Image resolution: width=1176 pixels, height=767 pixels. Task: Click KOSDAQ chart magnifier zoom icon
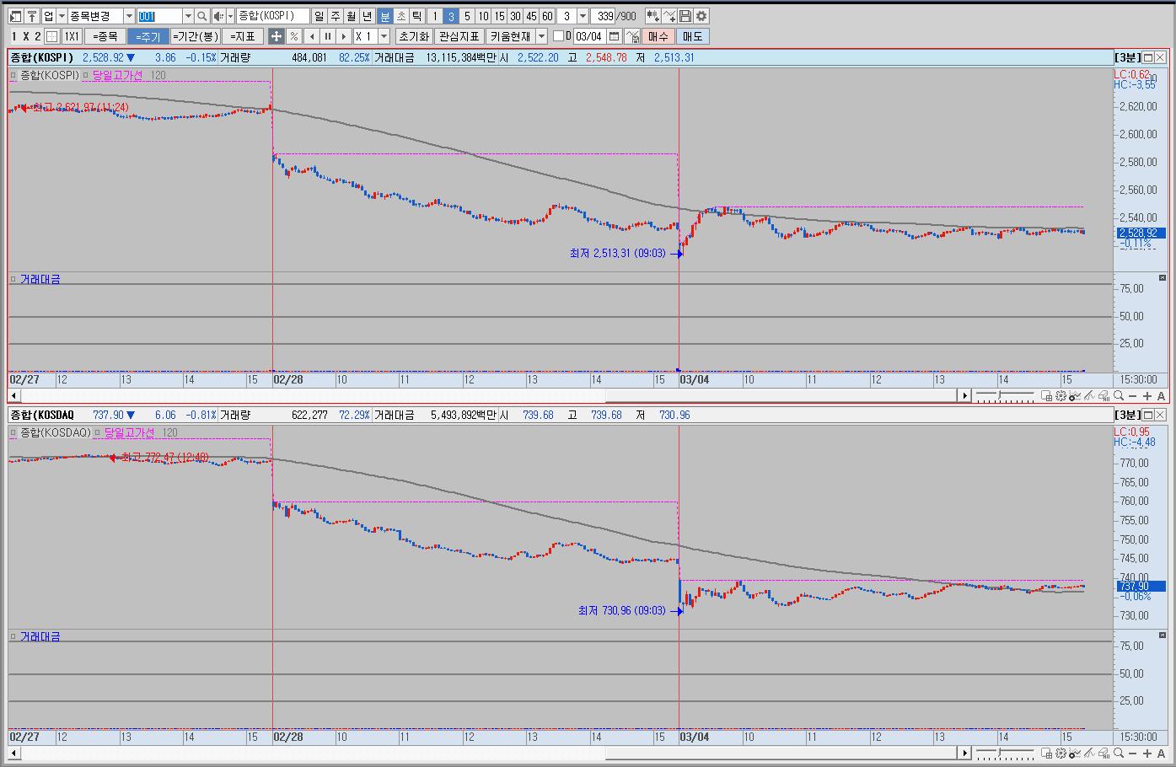click(1119, 753)
